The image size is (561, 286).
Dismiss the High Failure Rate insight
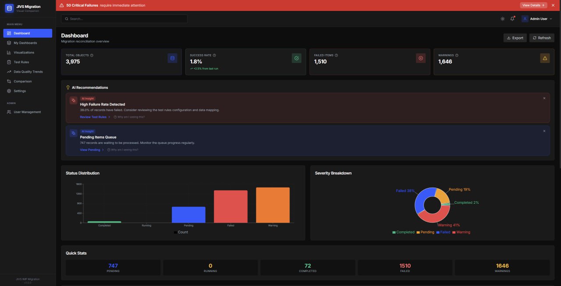pos(544,98)
